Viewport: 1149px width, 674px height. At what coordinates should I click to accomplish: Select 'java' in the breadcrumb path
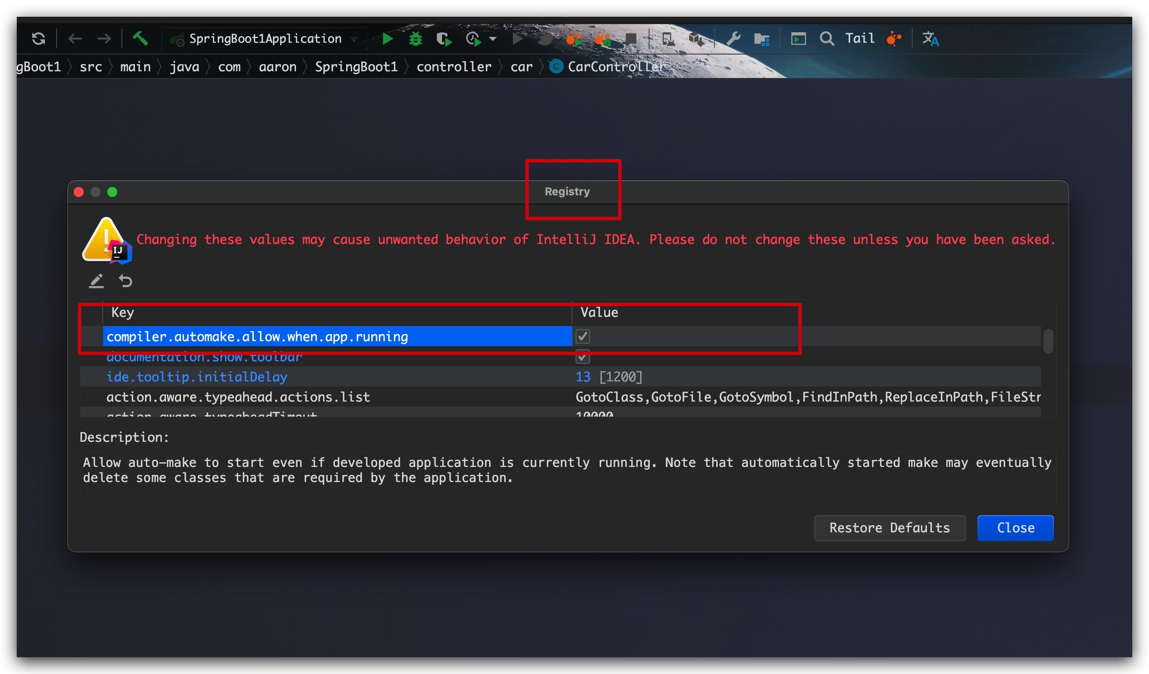pos(184,67)
